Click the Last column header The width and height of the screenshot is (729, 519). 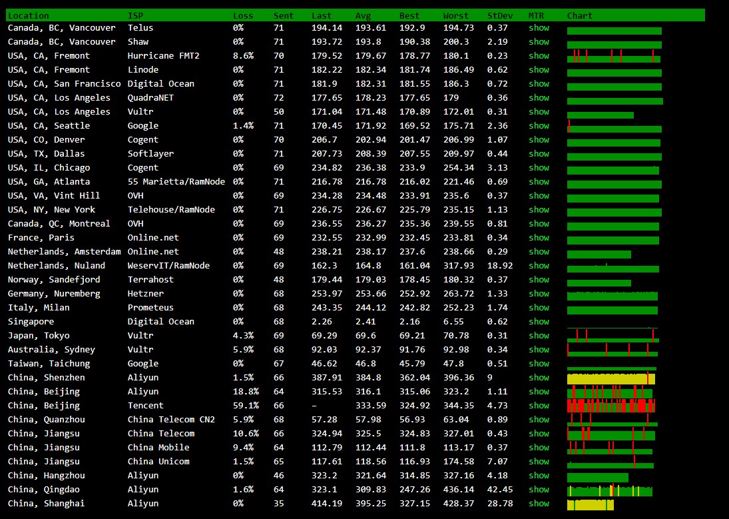pyautogui.click(x=322, y=15)
